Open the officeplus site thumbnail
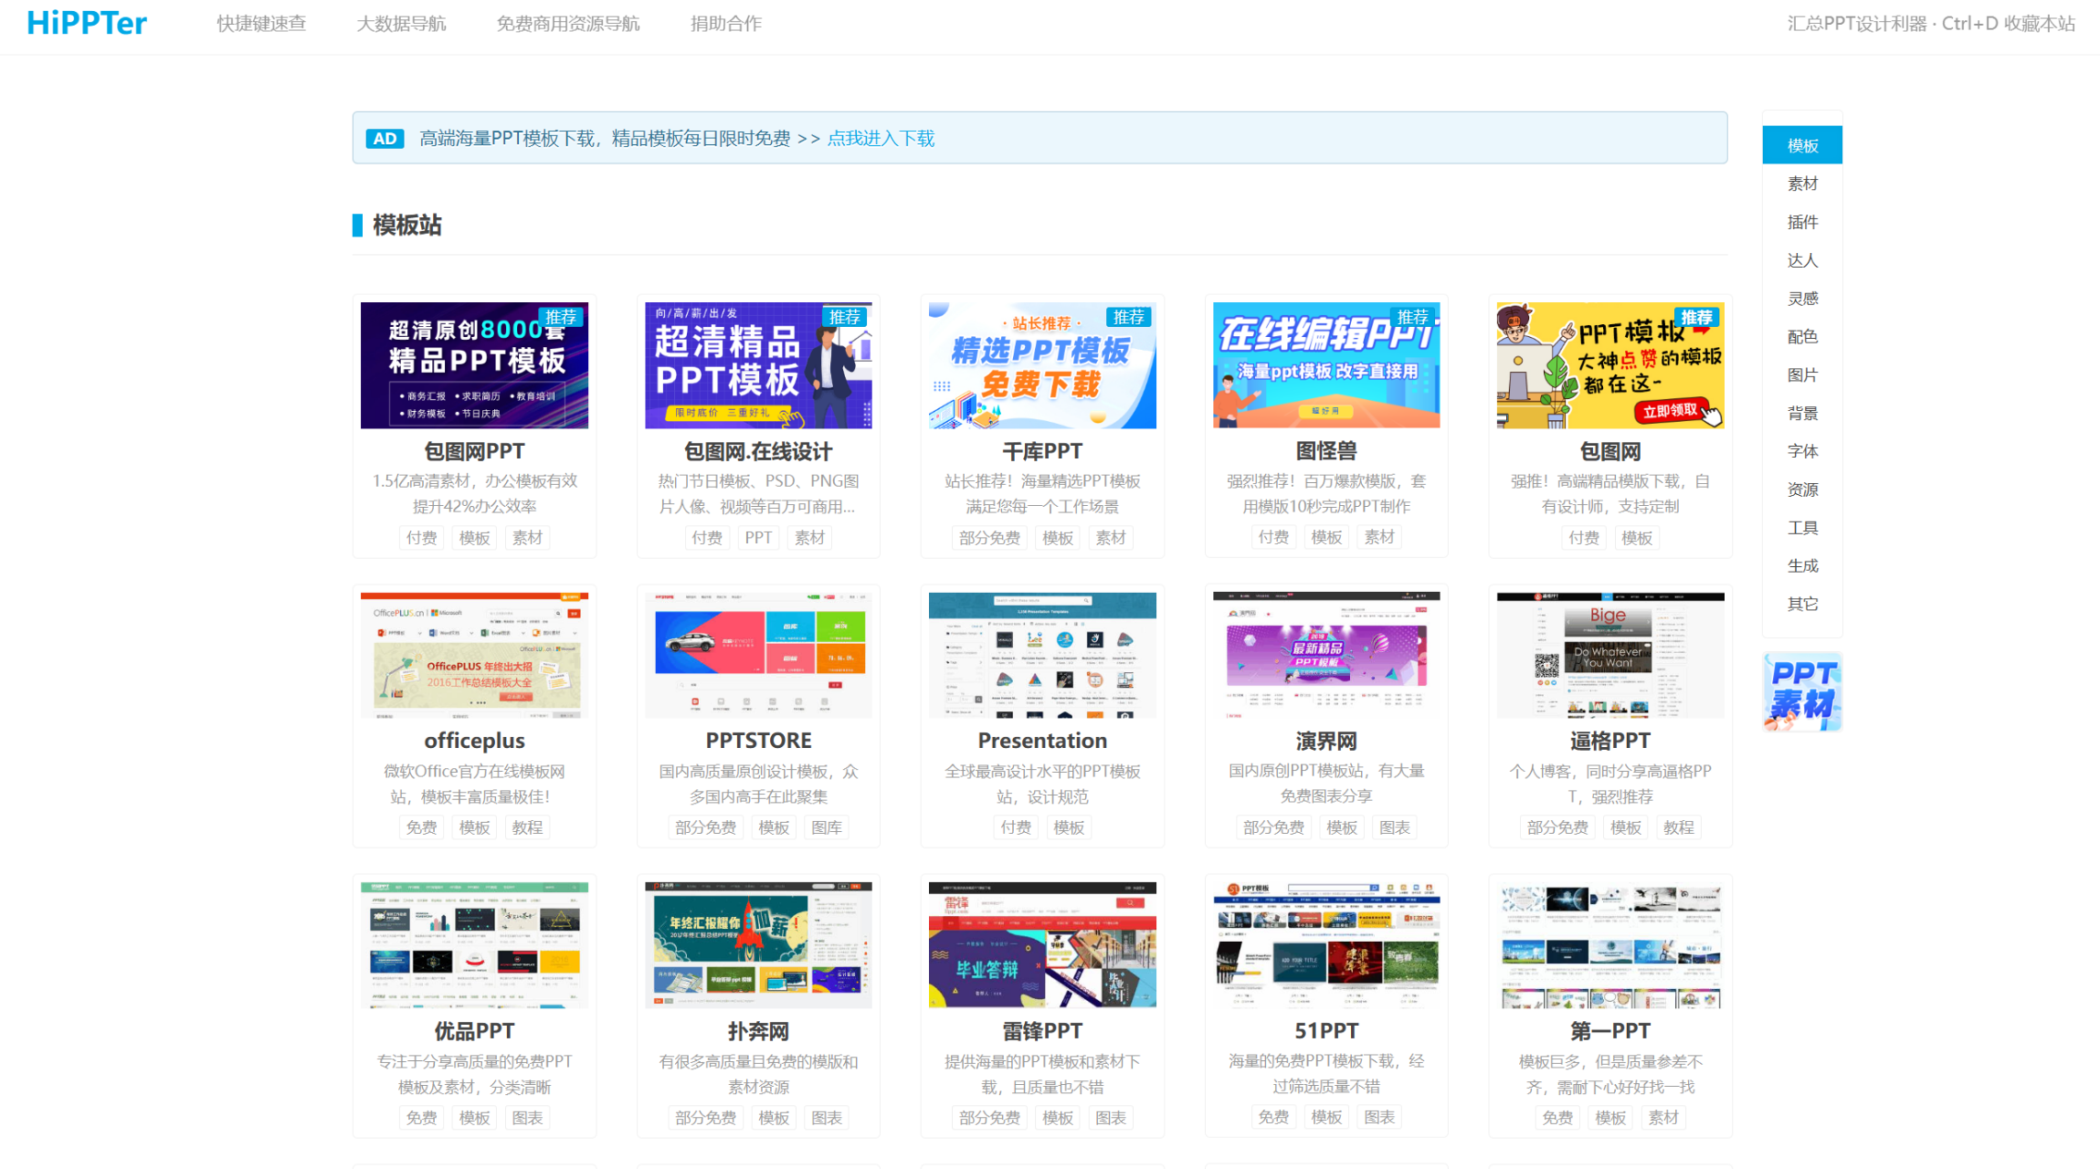This screenshot has width=2100, height=1169. [x=474, y=655]
